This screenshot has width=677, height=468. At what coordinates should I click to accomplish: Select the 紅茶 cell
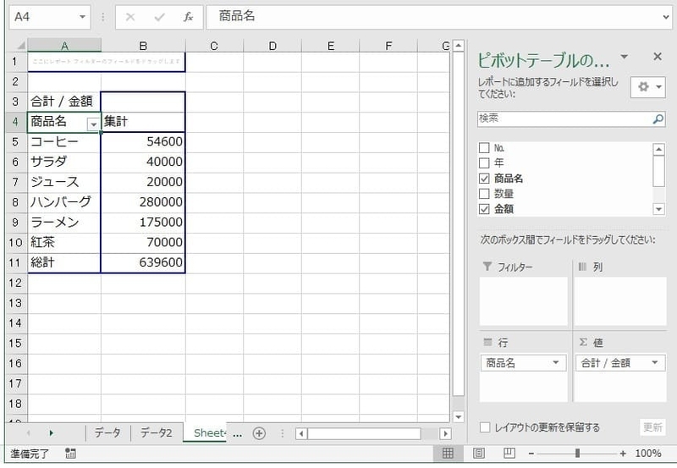click(x=64, y=242)
